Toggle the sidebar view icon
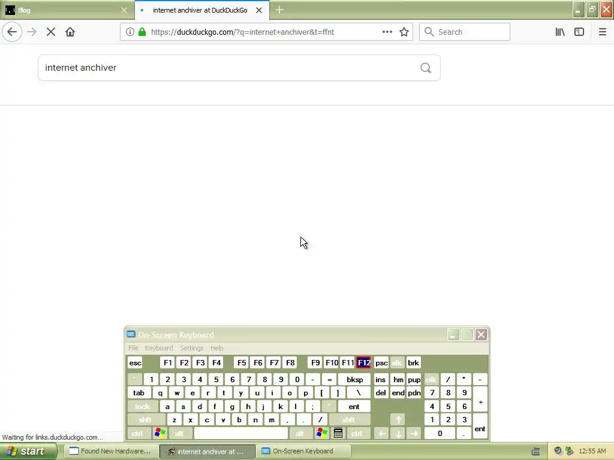Viewport: 614px width, 460px height. pos(579,32)
